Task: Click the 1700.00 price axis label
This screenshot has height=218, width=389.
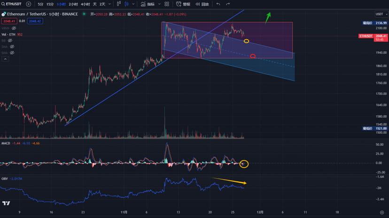Action: click(x=381, y=94)
